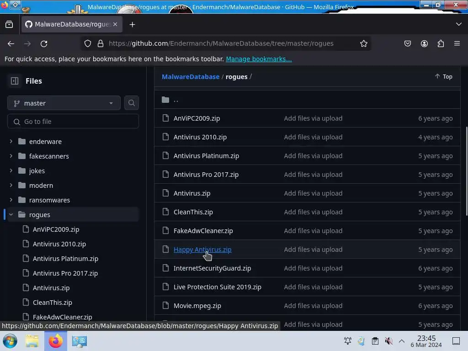Click the notifications bell tray icon
The image size is (468, 351).
[x=348, y=341]
